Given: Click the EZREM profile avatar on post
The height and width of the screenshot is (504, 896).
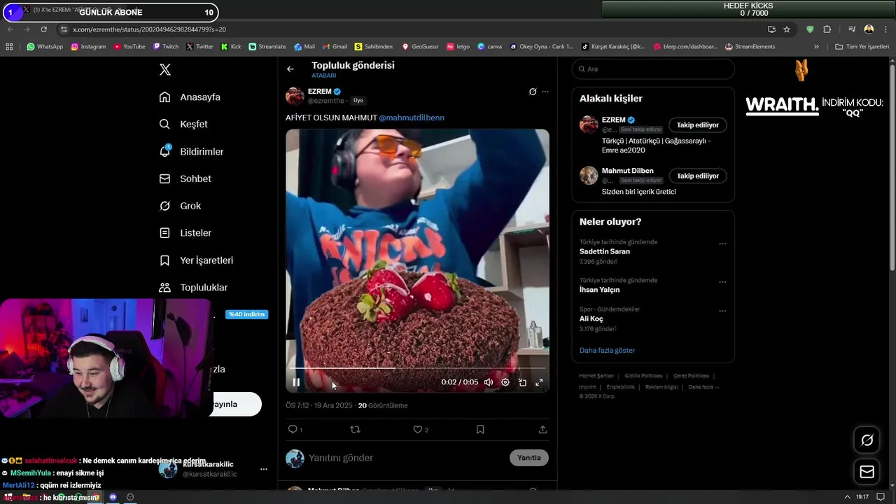Looking at the screenshot, I should click(x=295, y=96).
